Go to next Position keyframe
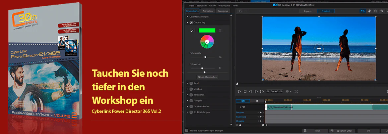Image resolution: width=388 pixels, height=134 pixels. [263, 112]
